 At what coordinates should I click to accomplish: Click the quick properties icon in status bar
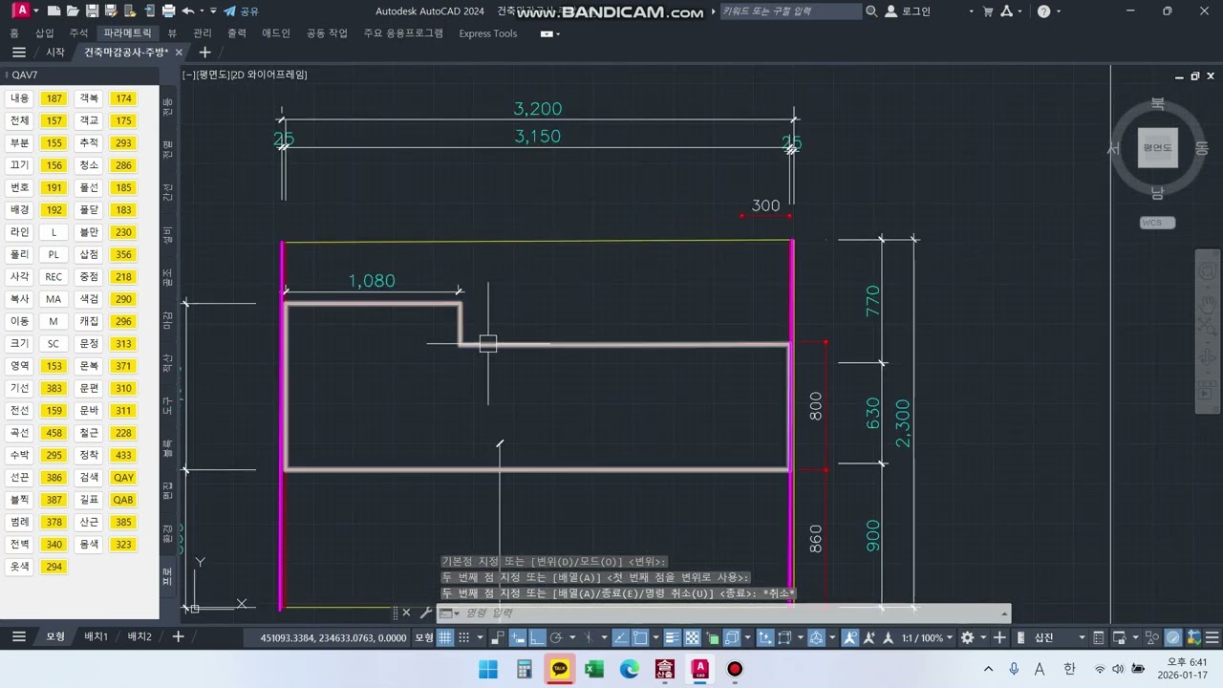(1098, 637)
